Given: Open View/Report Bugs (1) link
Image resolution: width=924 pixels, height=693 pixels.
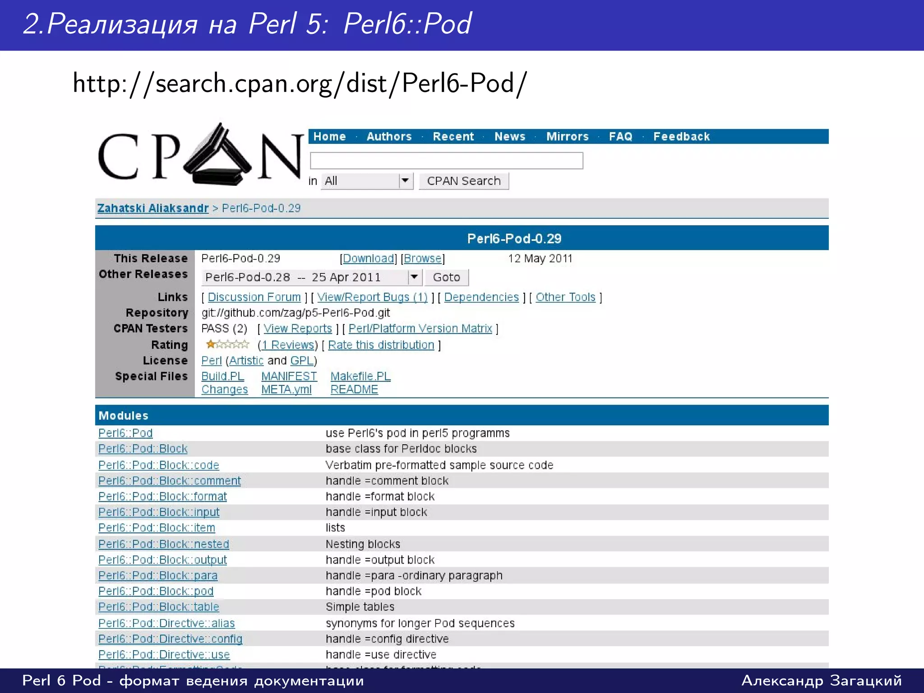Looking at the screenshot, I should tap(372, 297).
